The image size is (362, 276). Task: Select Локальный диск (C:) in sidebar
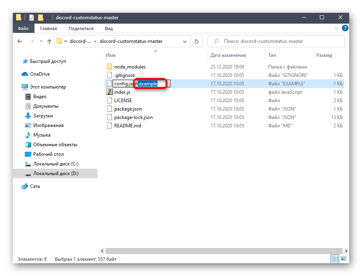pyautogui.click(x=56, y=164)
